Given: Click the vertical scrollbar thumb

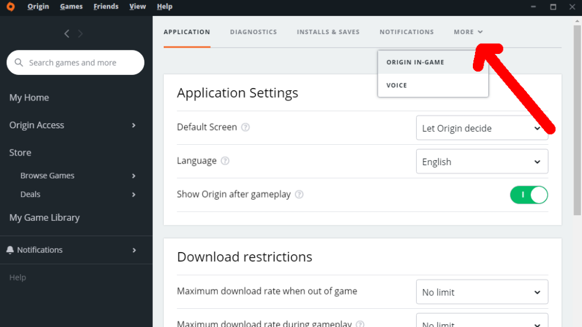Looking at the screenshot, I should tap(577, 120).
